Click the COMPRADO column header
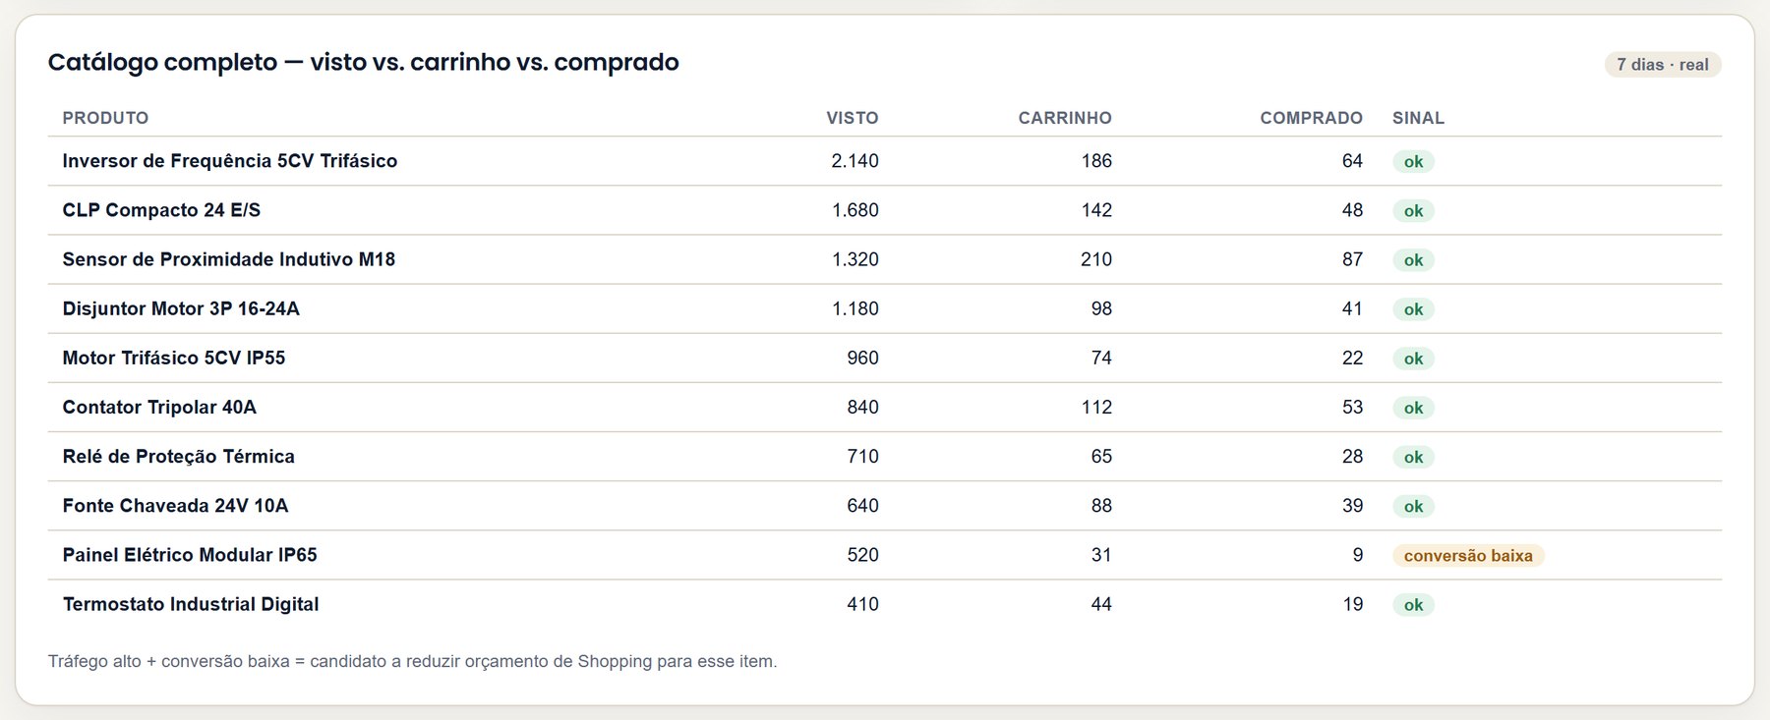Screen dimensions: 1770x720 pos(1311,118)
